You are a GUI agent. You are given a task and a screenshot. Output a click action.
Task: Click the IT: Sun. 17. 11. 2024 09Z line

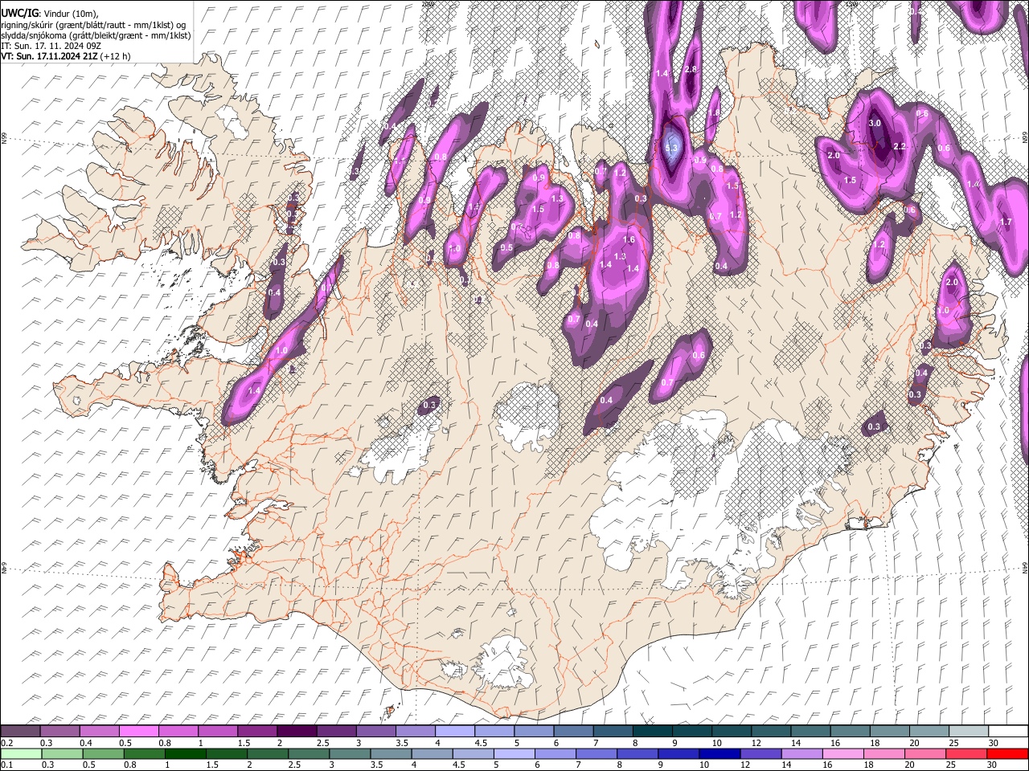pos(51,46)
